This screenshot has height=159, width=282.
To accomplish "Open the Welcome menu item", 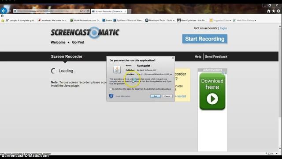I will 58,42.
